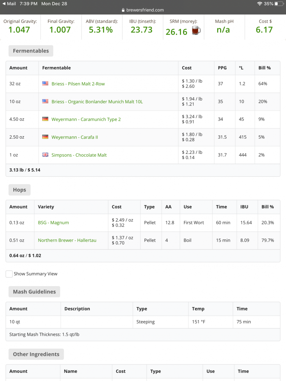The height and width of the screenshot is (381, 286).
Task: Open the Weyermann Carafa II link
Action: tap(75, 137)
